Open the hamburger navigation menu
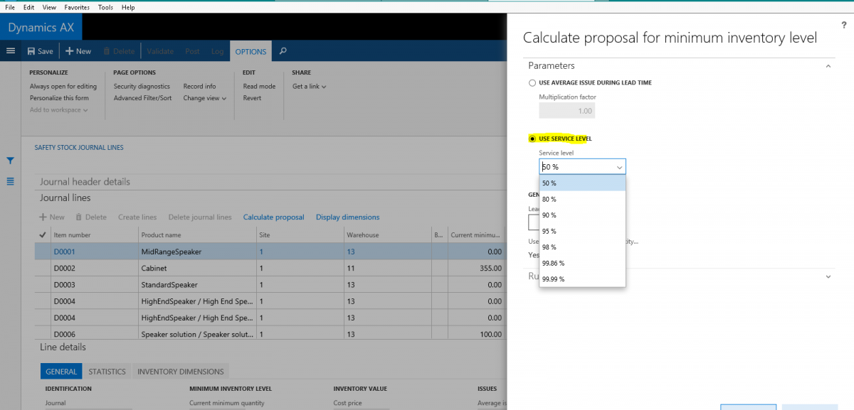854x410 pixels. [x=10, y=51]
